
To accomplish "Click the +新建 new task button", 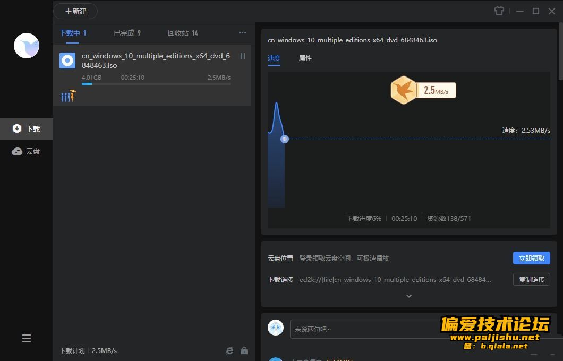I will tap(75, 11).
